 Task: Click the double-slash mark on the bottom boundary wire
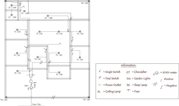(53, 97)
